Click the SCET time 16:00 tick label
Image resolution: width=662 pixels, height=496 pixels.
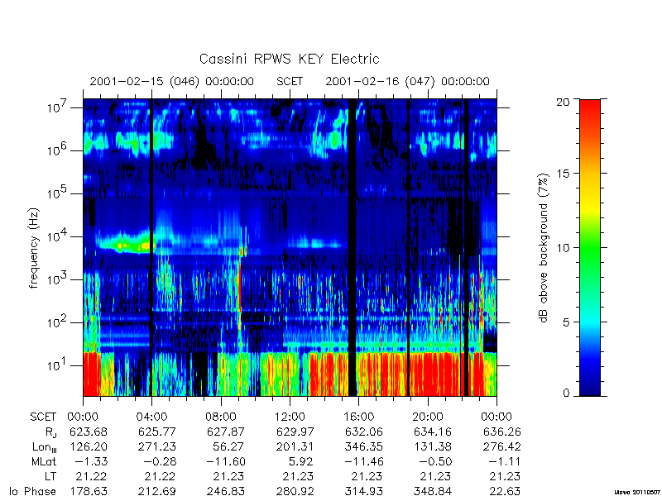(358, 417)
